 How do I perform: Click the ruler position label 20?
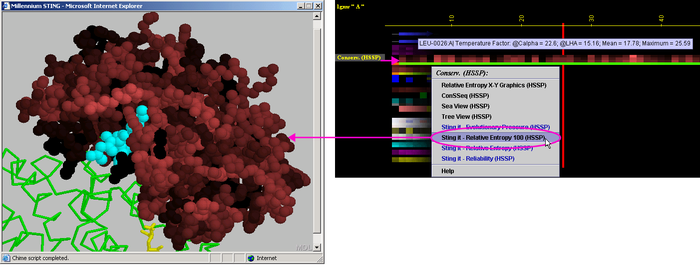pyautogui.click(x=521, y=18)
